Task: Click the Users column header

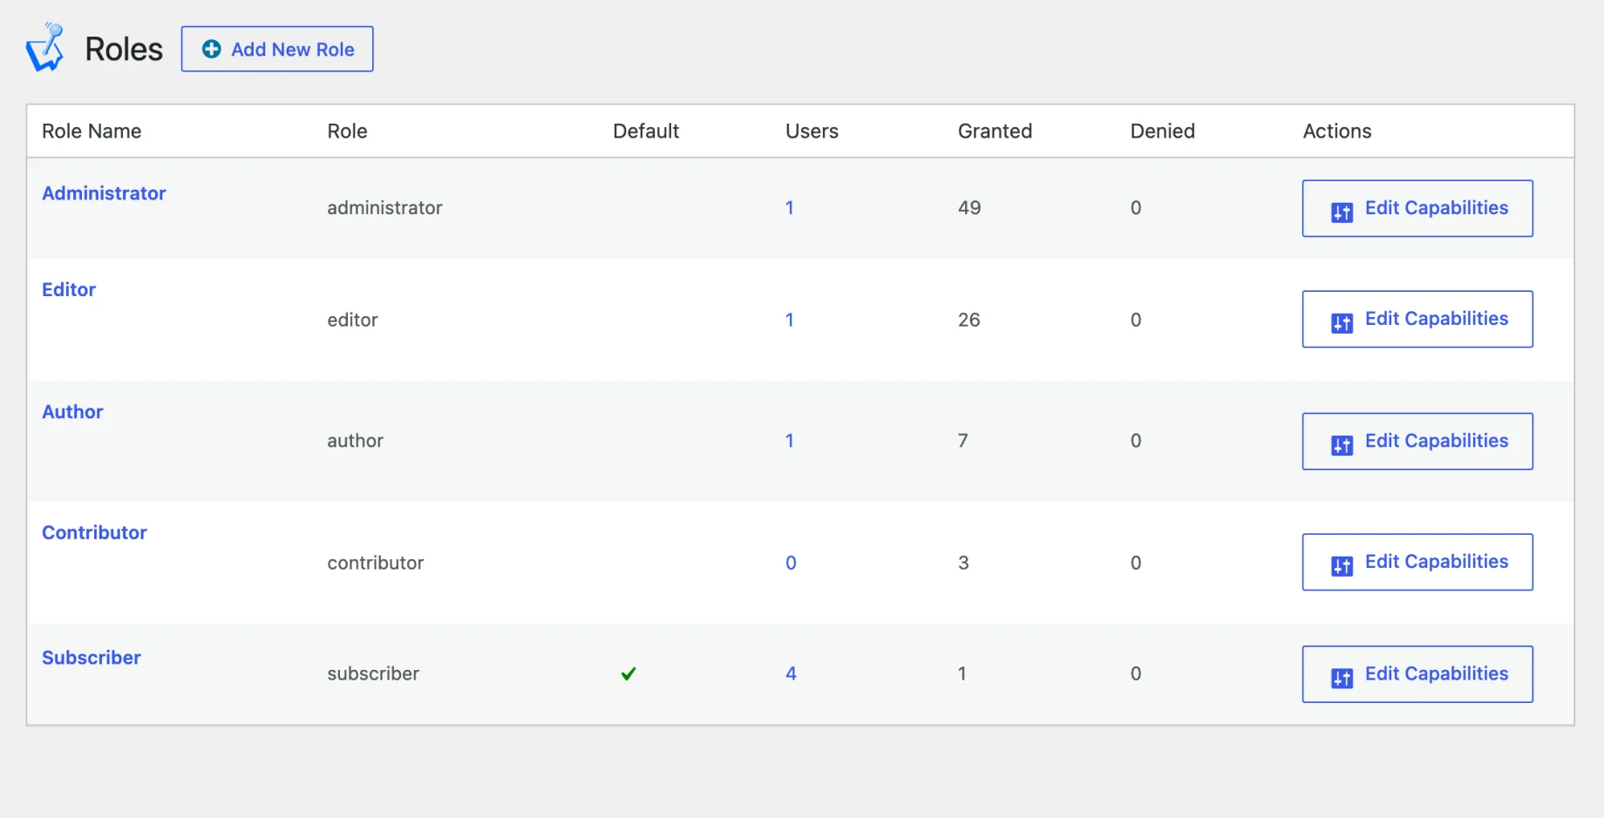Action: [x=812, y=132]
